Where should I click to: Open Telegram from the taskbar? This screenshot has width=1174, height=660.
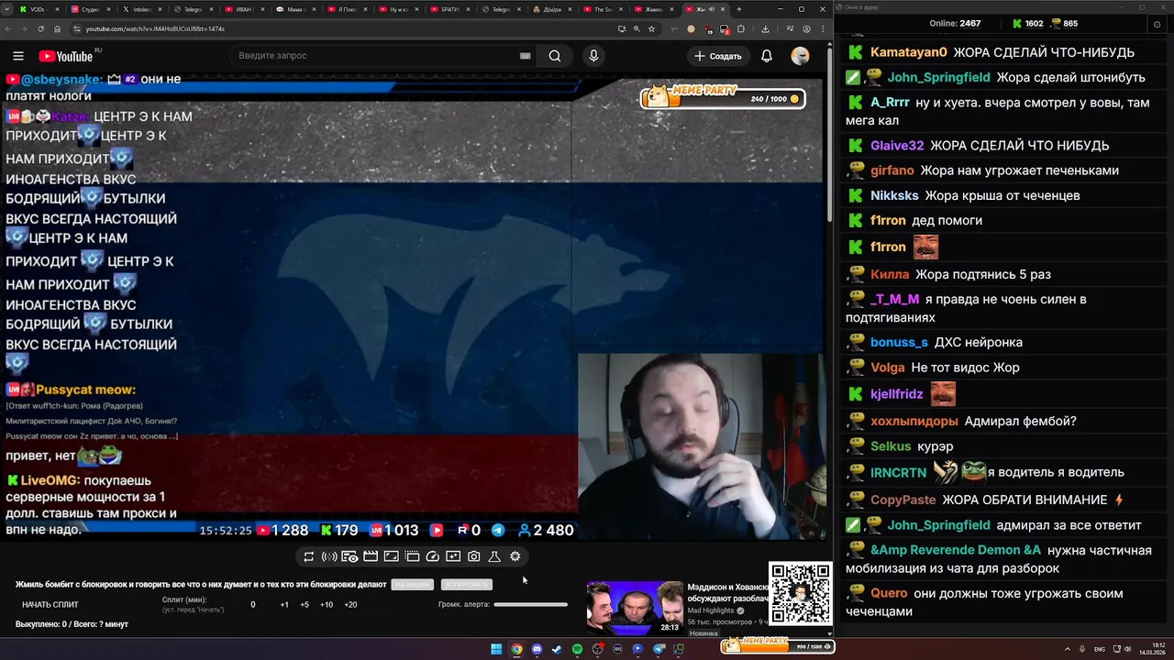658,649
